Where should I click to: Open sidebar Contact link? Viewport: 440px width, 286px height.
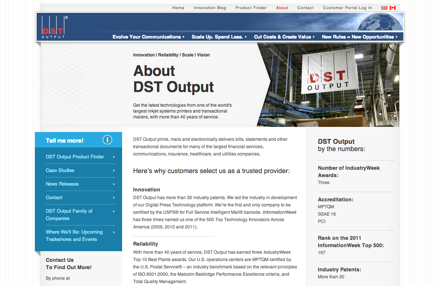(x=54, y=197)
